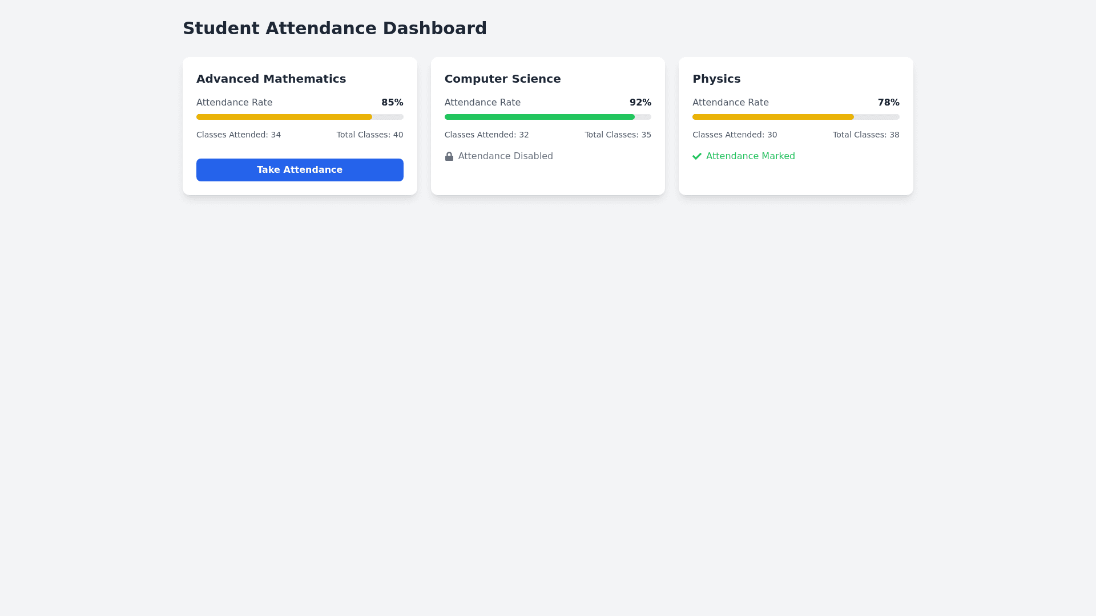The image size is (1096, 616).
Task: Click the Attendance Disabled status text
Action: pos(505,156)
